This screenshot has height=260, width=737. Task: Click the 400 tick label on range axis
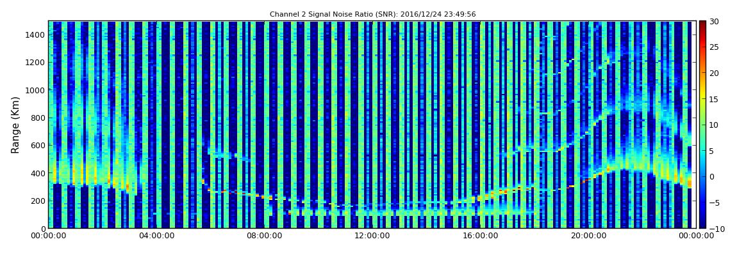pos(38,173)
